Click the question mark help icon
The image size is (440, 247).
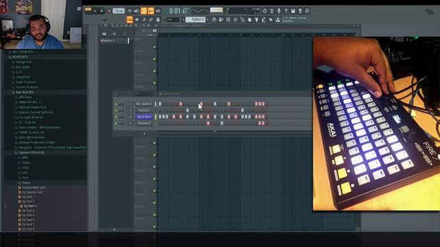[286, 11]
